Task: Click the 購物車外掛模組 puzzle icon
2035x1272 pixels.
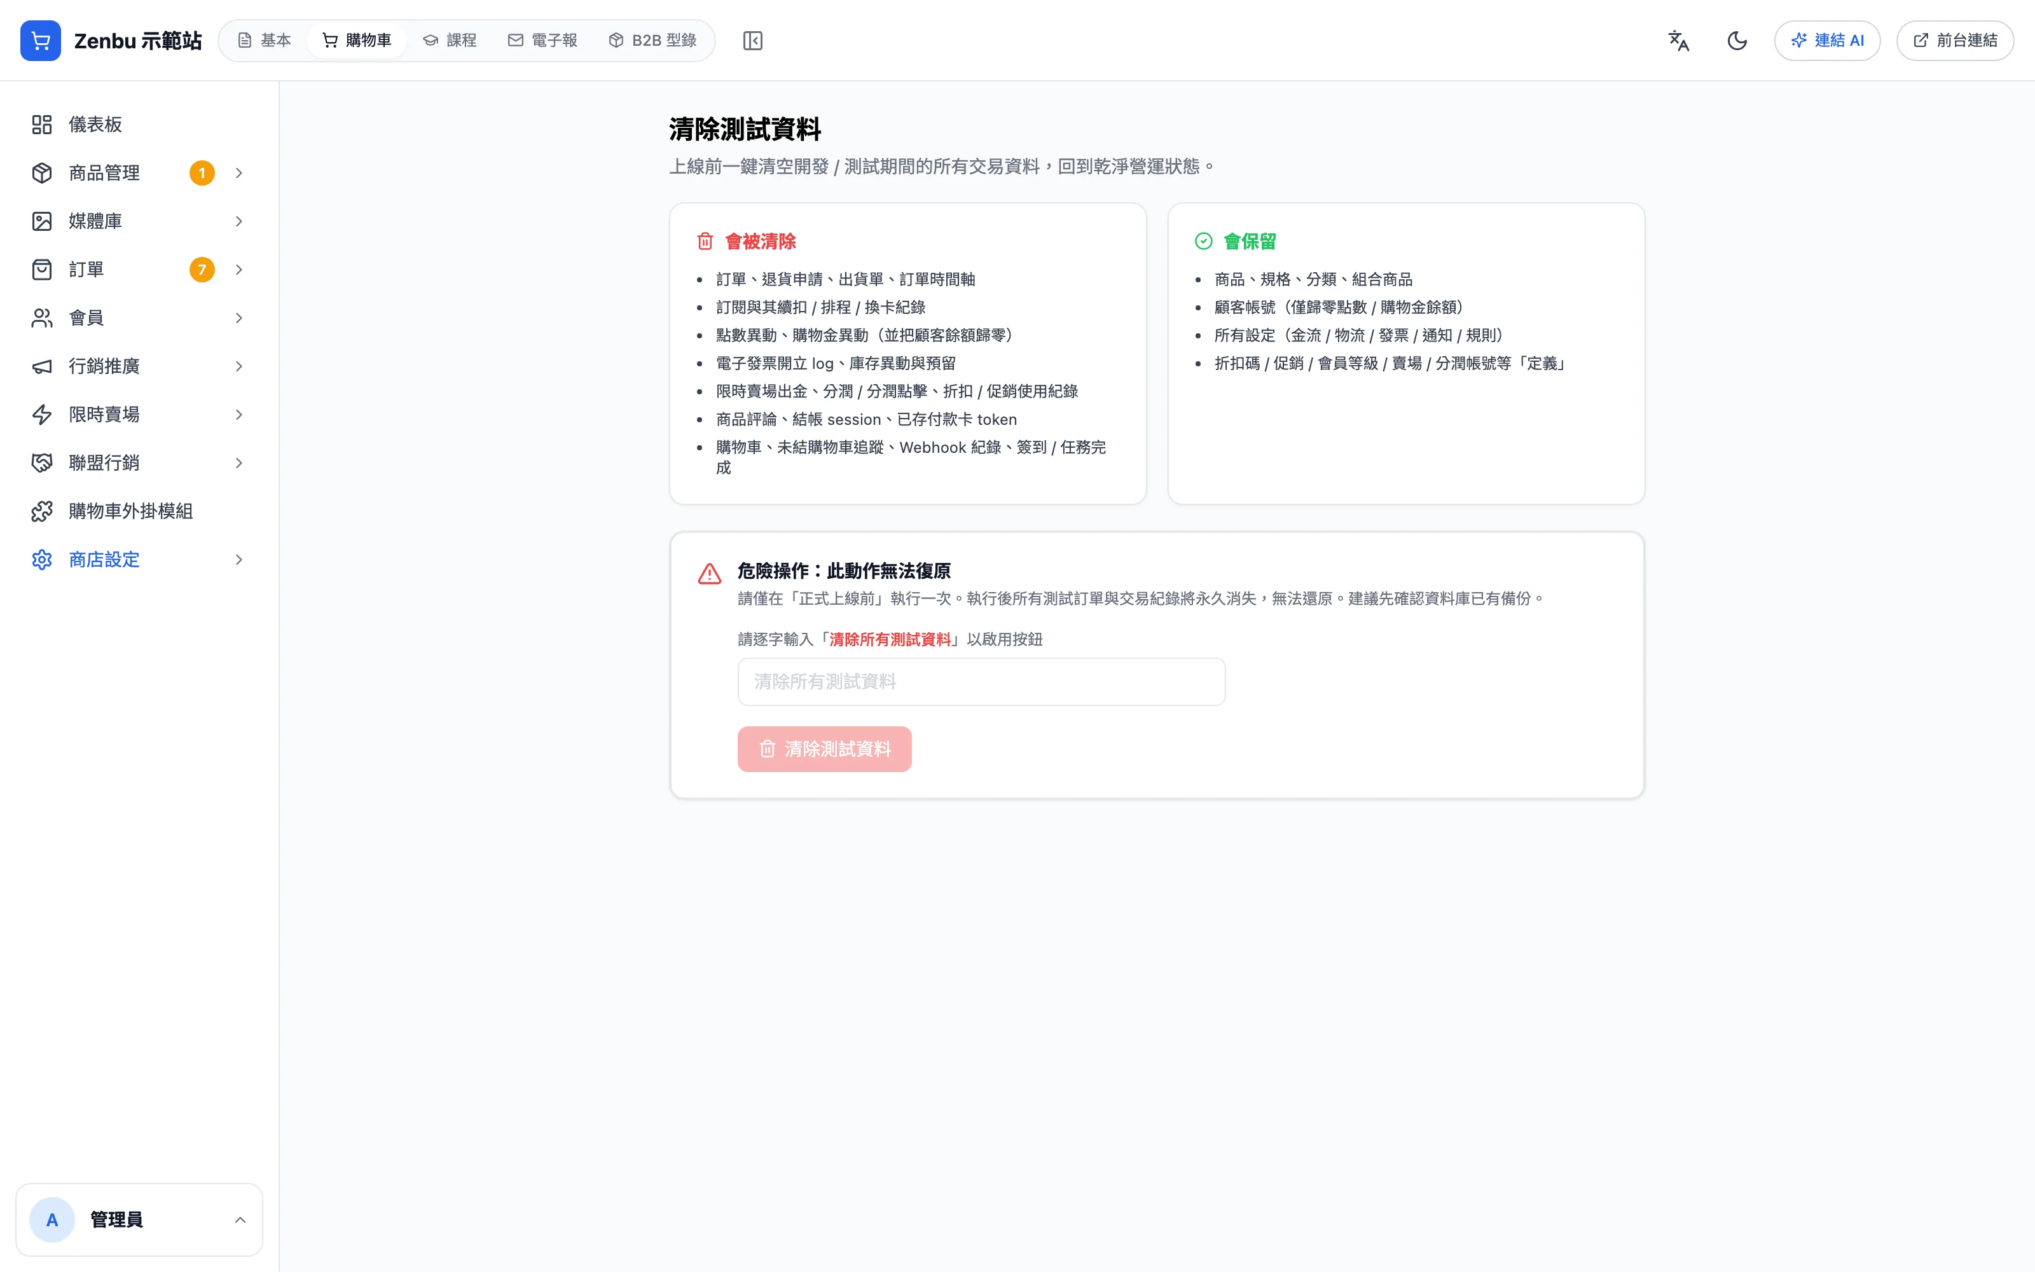Action: [42, 511]
